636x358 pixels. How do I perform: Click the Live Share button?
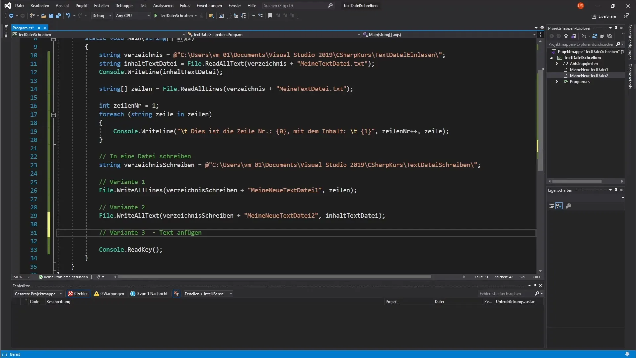tap(604, 16)
